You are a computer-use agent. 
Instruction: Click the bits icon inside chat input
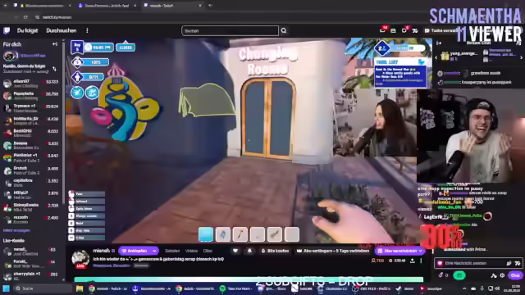[x=509, y=263]
